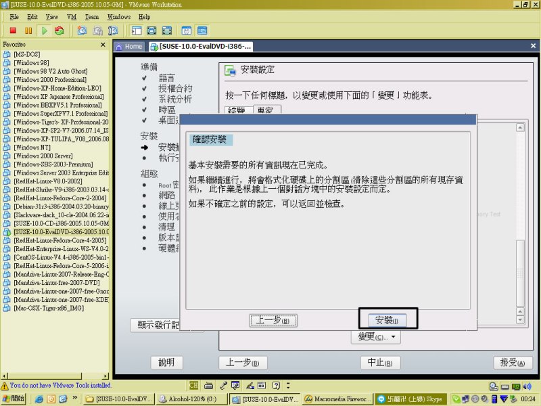Select [RedHat-Linux-V8.0-2002] in Favorites
Screen dimensions: 541x406
[x=48, y=181]
